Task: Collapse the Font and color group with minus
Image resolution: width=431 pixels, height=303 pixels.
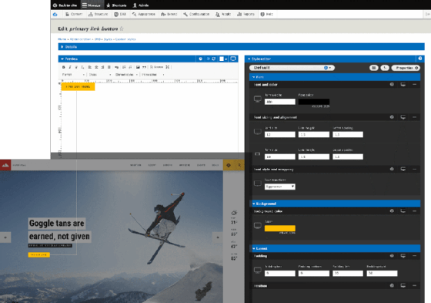Action: pos(415,85)
